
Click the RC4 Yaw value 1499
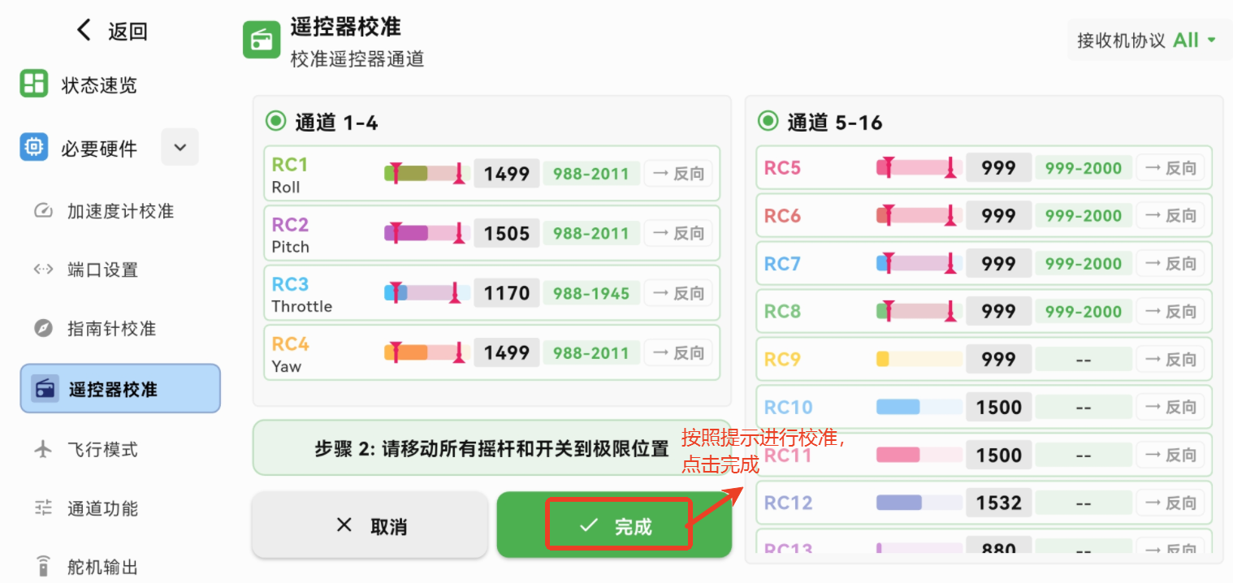[x=507, y=352]
